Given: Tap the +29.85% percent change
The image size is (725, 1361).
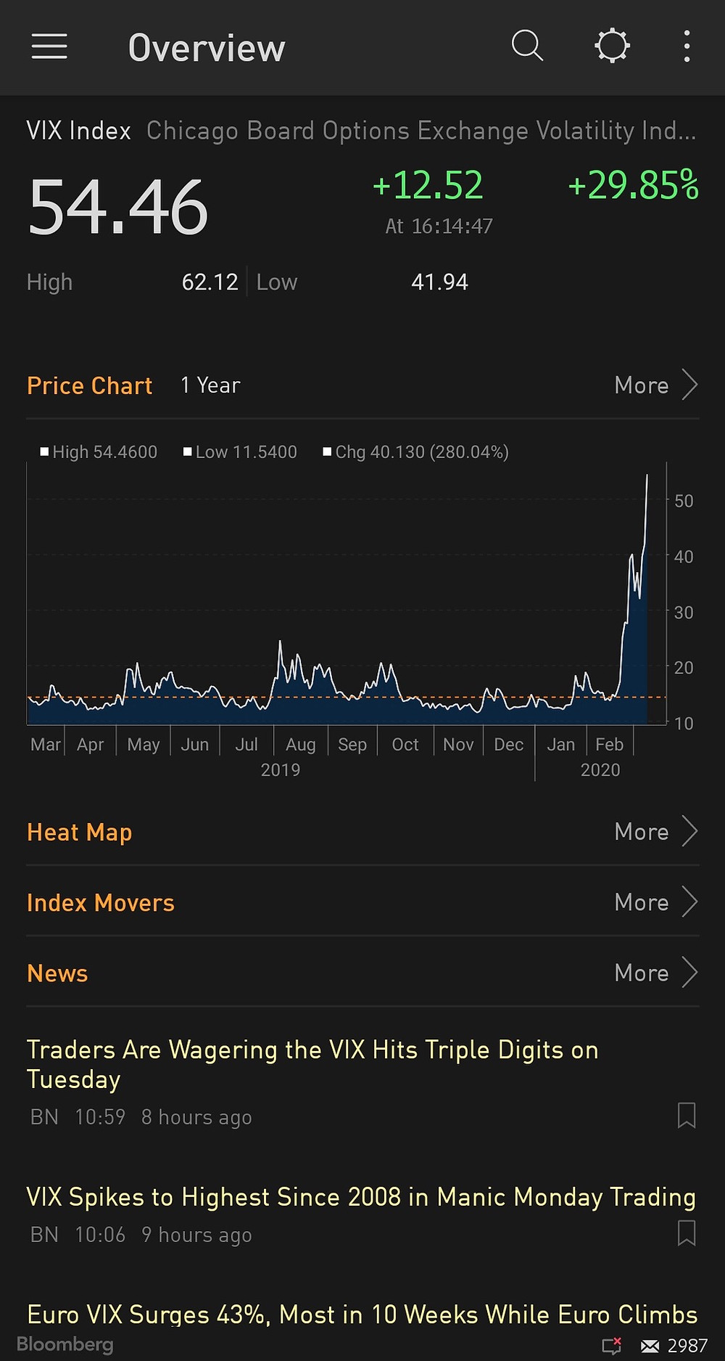Looking at the screenshot, I should pos(633,185).
